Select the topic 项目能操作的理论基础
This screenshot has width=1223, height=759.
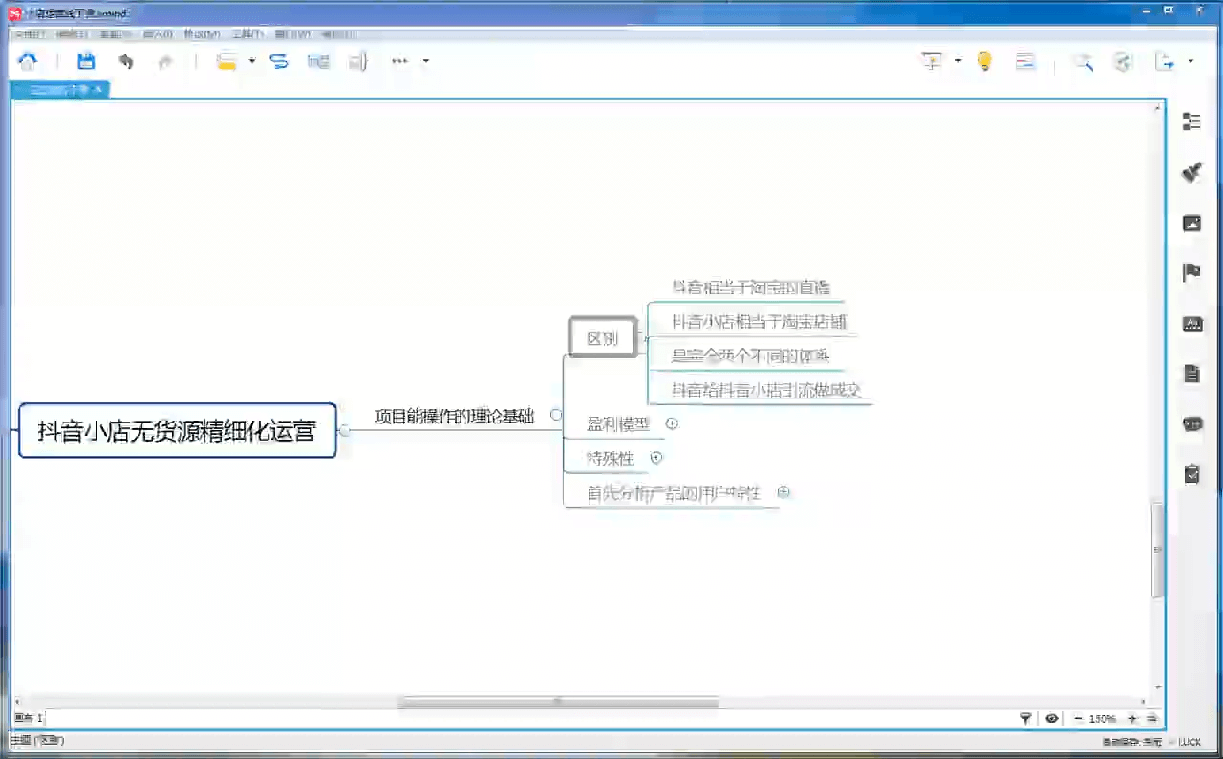pyautogui.click(x=455, y=416)
